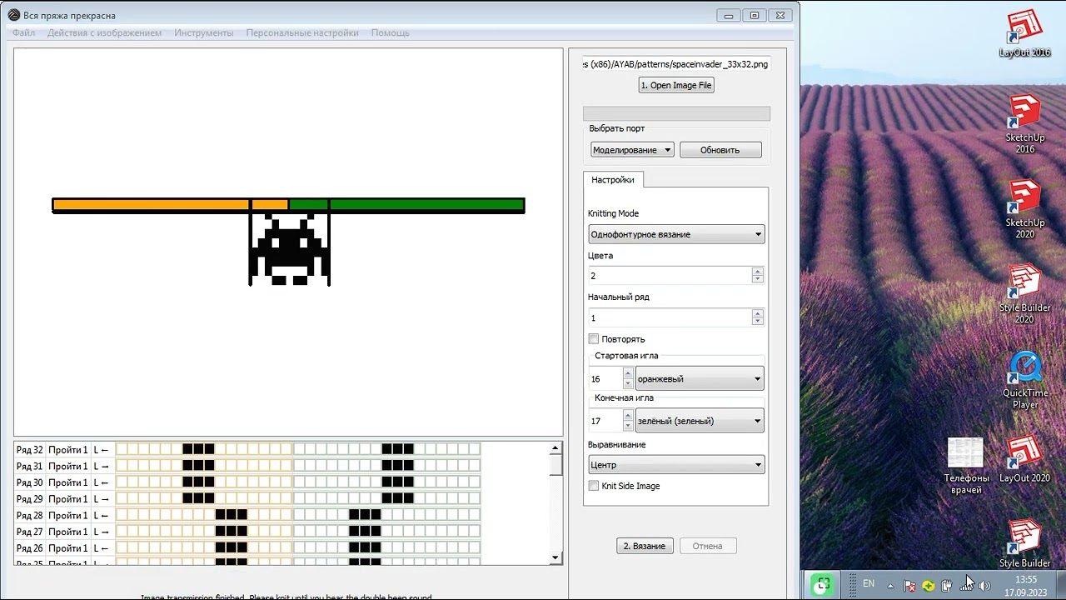Open the оранжевый start needle color dropdown

(700, 378)
